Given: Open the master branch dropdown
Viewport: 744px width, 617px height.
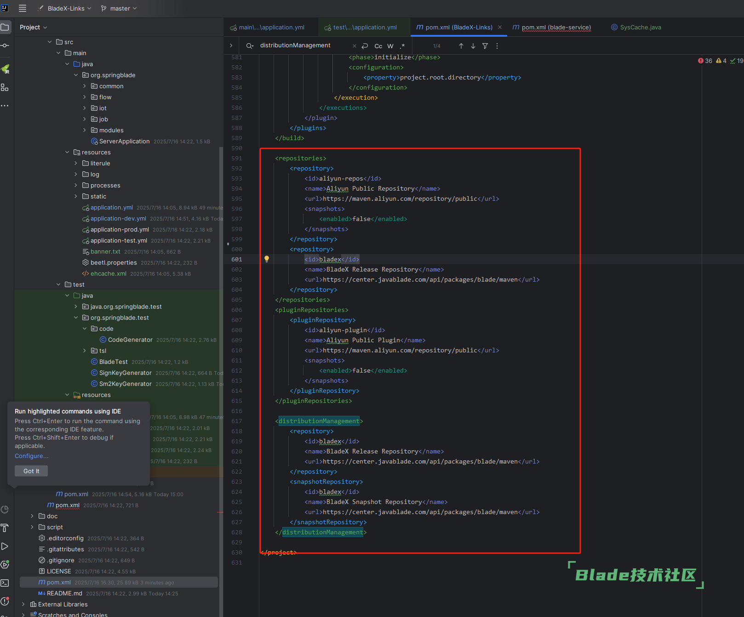Looking at the screenshot, I should click(119, 8).
